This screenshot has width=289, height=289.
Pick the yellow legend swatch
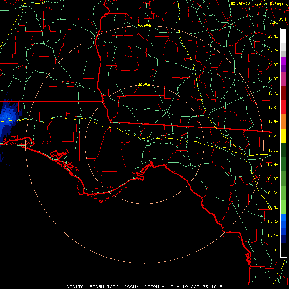284,136
